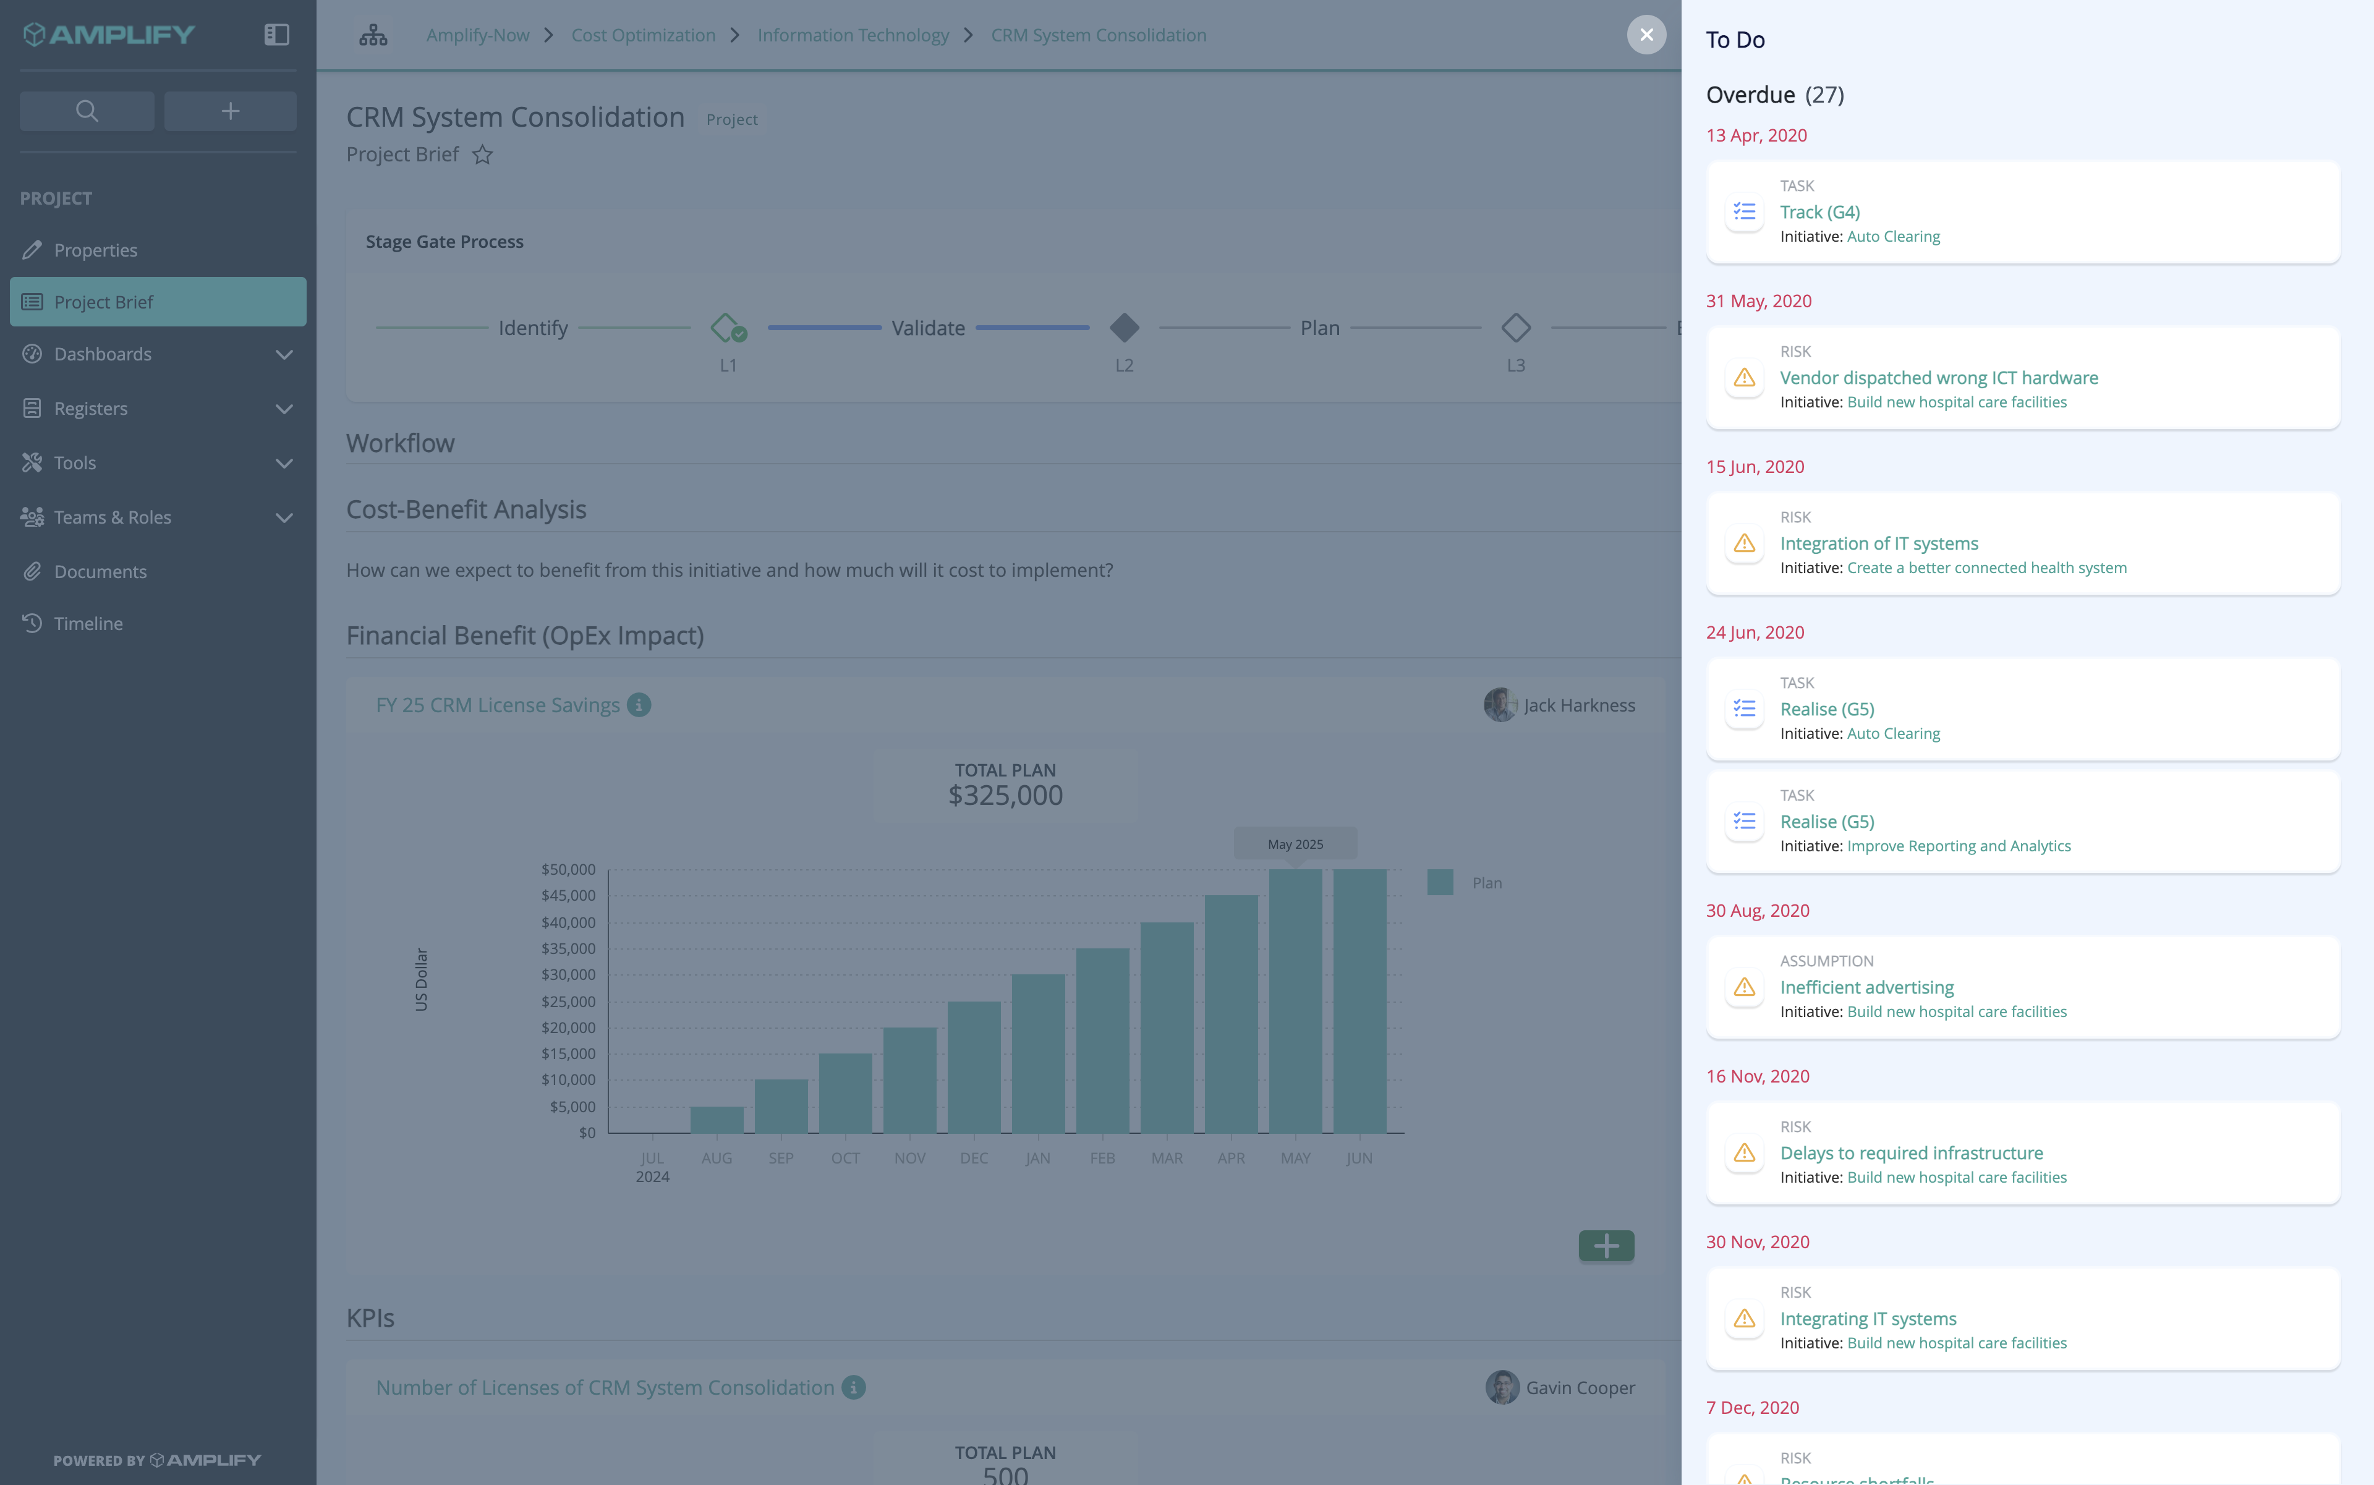The height and width of the screenshot is (1485, 2374).
Task: Click warning icon for Inefficient advertising
Action: point(1745,987)
